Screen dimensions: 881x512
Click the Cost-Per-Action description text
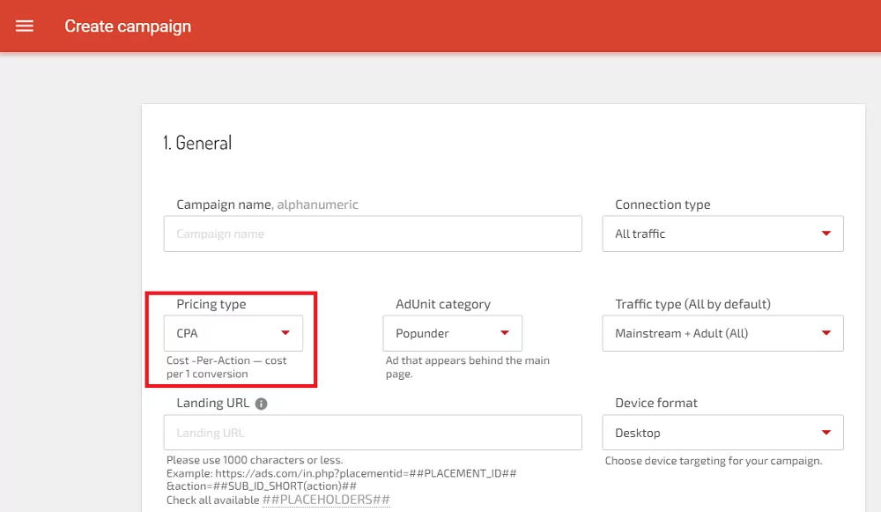pos(226,367)
